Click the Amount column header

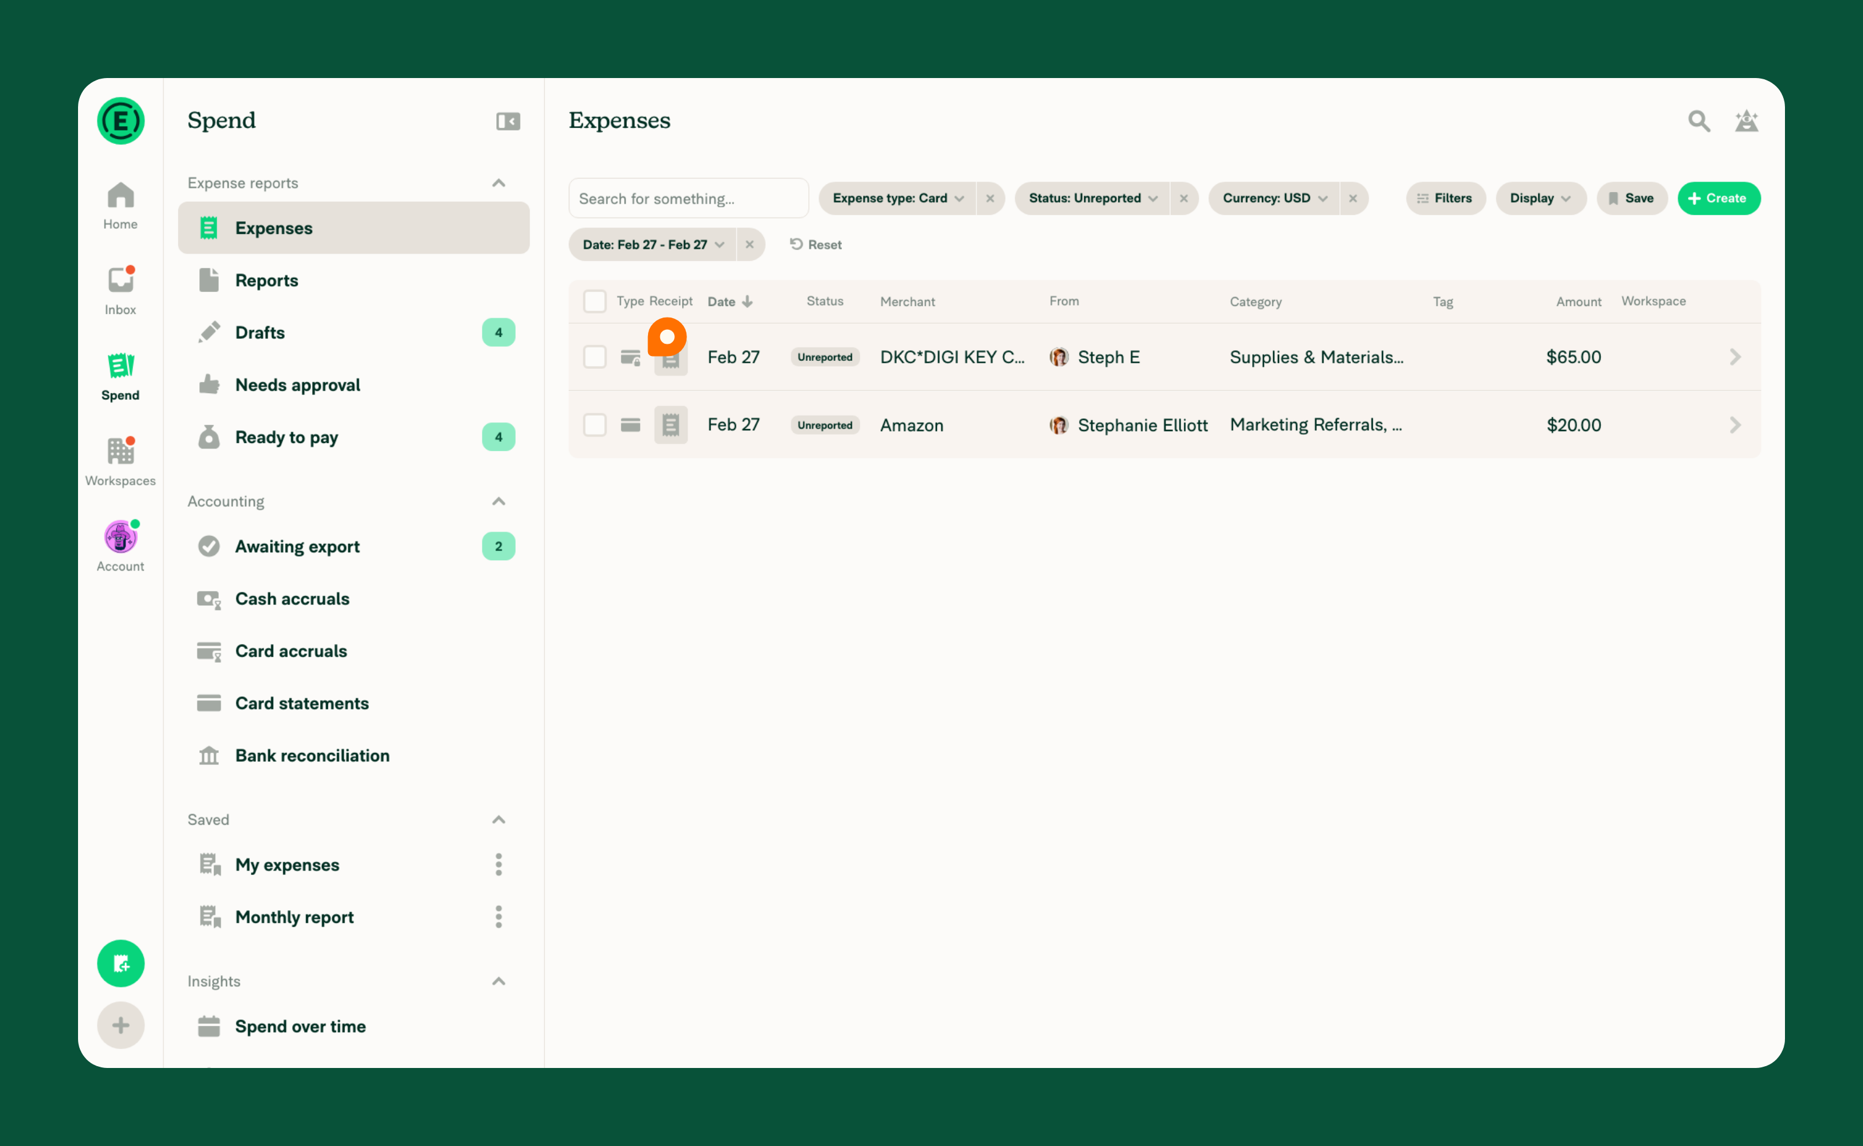(x=1578, y=302)
